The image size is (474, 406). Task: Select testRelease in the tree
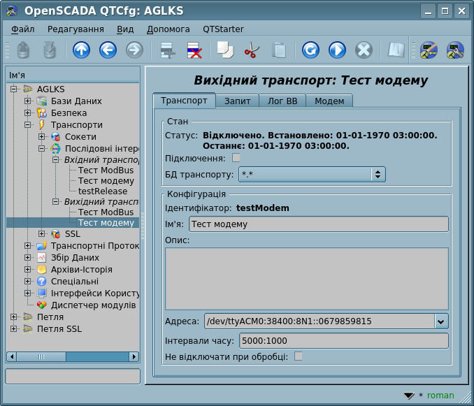[x=103, y=191]
